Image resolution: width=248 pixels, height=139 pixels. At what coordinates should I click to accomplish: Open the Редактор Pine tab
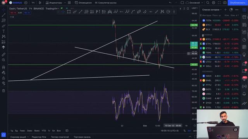pyautogui.click(x=39, y=137)
